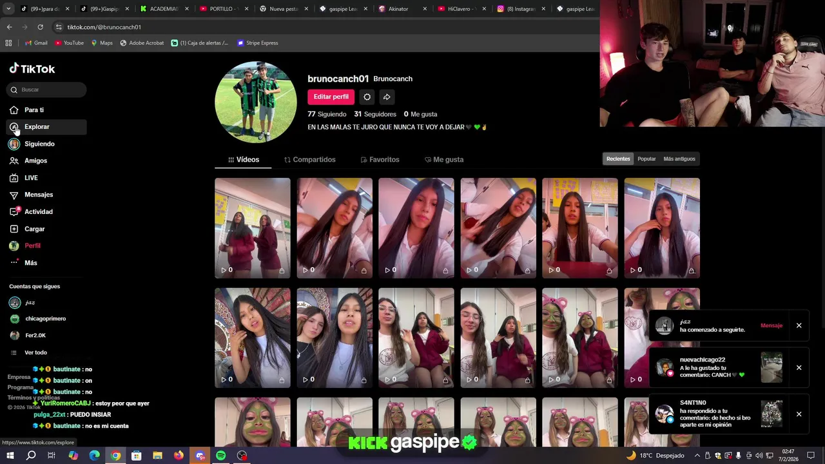Open the Windows Start menu
Image resolution: width=825 pixels, height=464 pixels.
coord(10,456)
